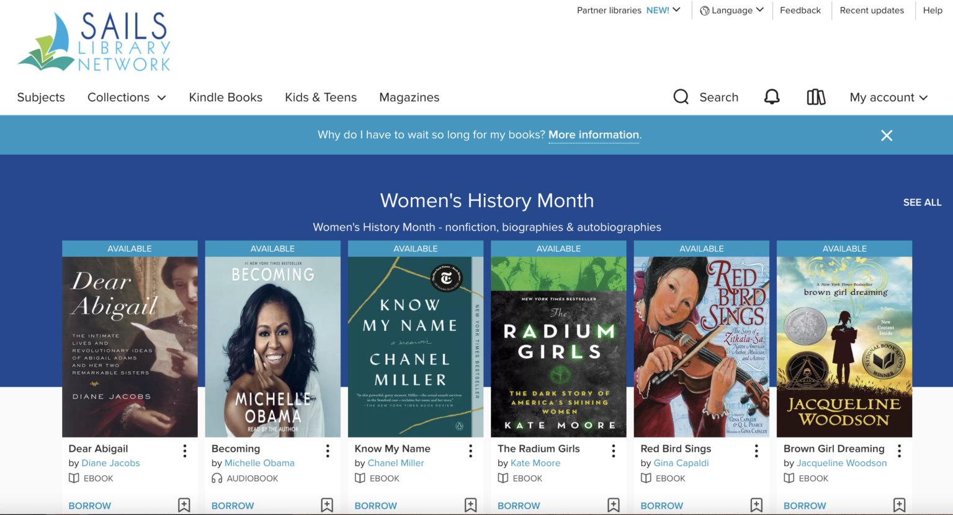Open options menu for Red Bird Sings
The height and width of the screenshot is (515, 953).
pyautogui.click(x=756, y=451)
